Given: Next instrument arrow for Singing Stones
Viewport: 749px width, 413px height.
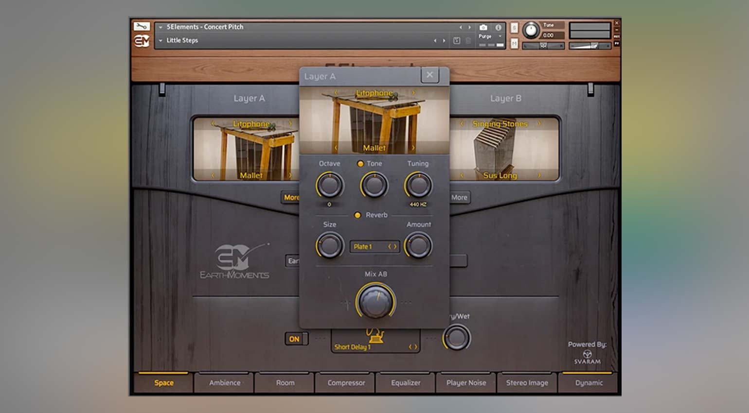Looking at the screenshot, I should click(x=539, y=124).
